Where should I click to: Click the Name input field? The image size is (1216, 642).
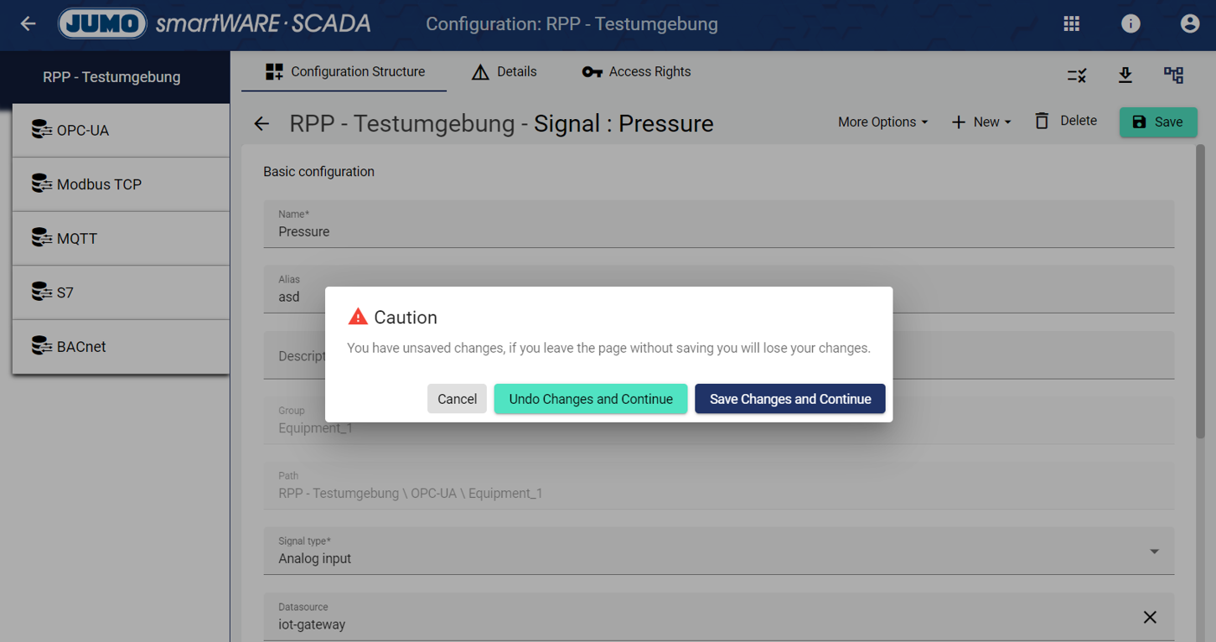[718, 231]
